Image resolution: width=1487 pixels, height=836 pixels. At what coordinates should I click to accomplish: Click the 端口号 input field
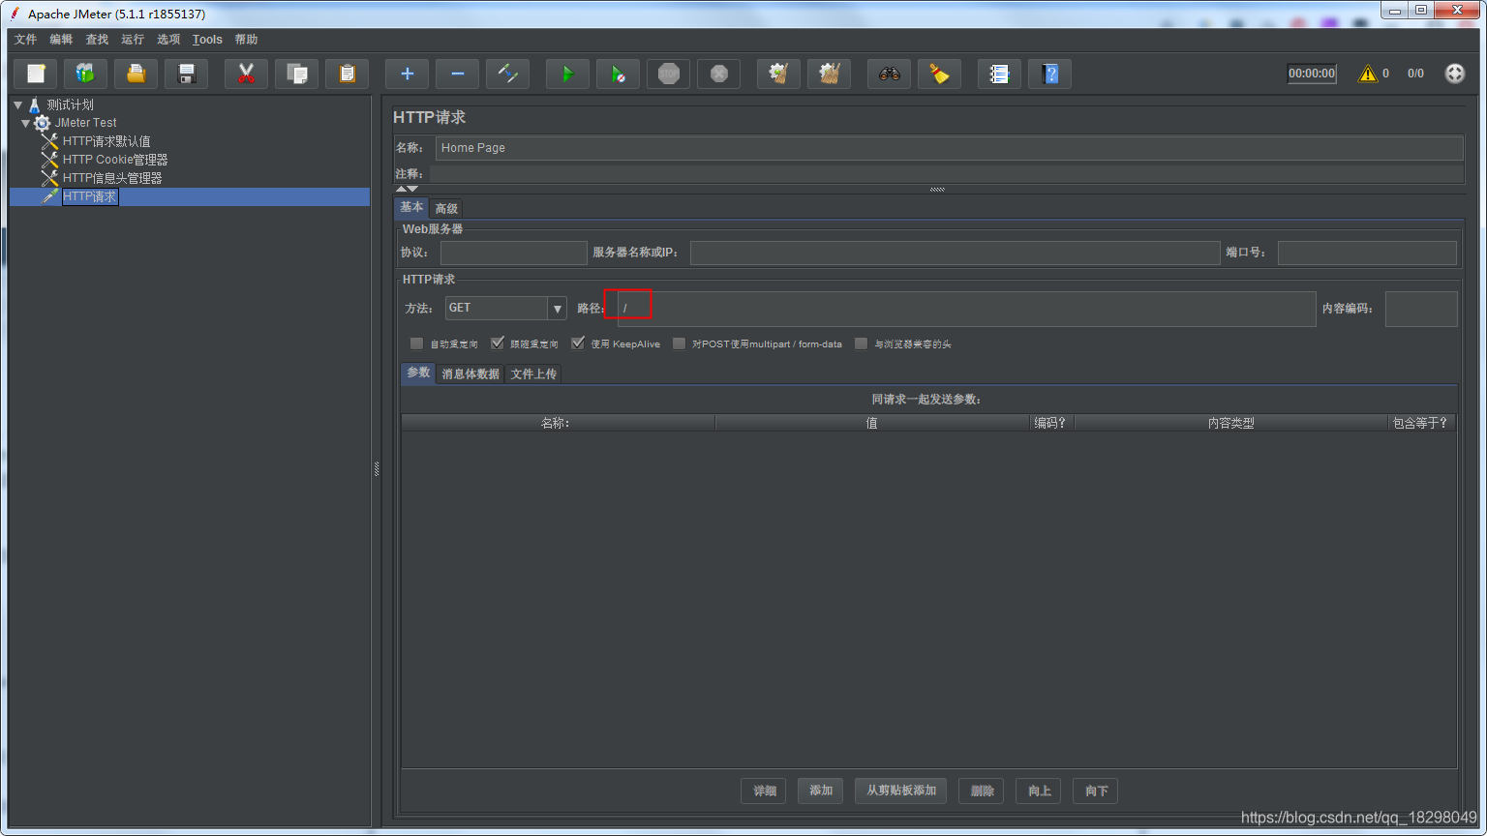[1367, 253]
